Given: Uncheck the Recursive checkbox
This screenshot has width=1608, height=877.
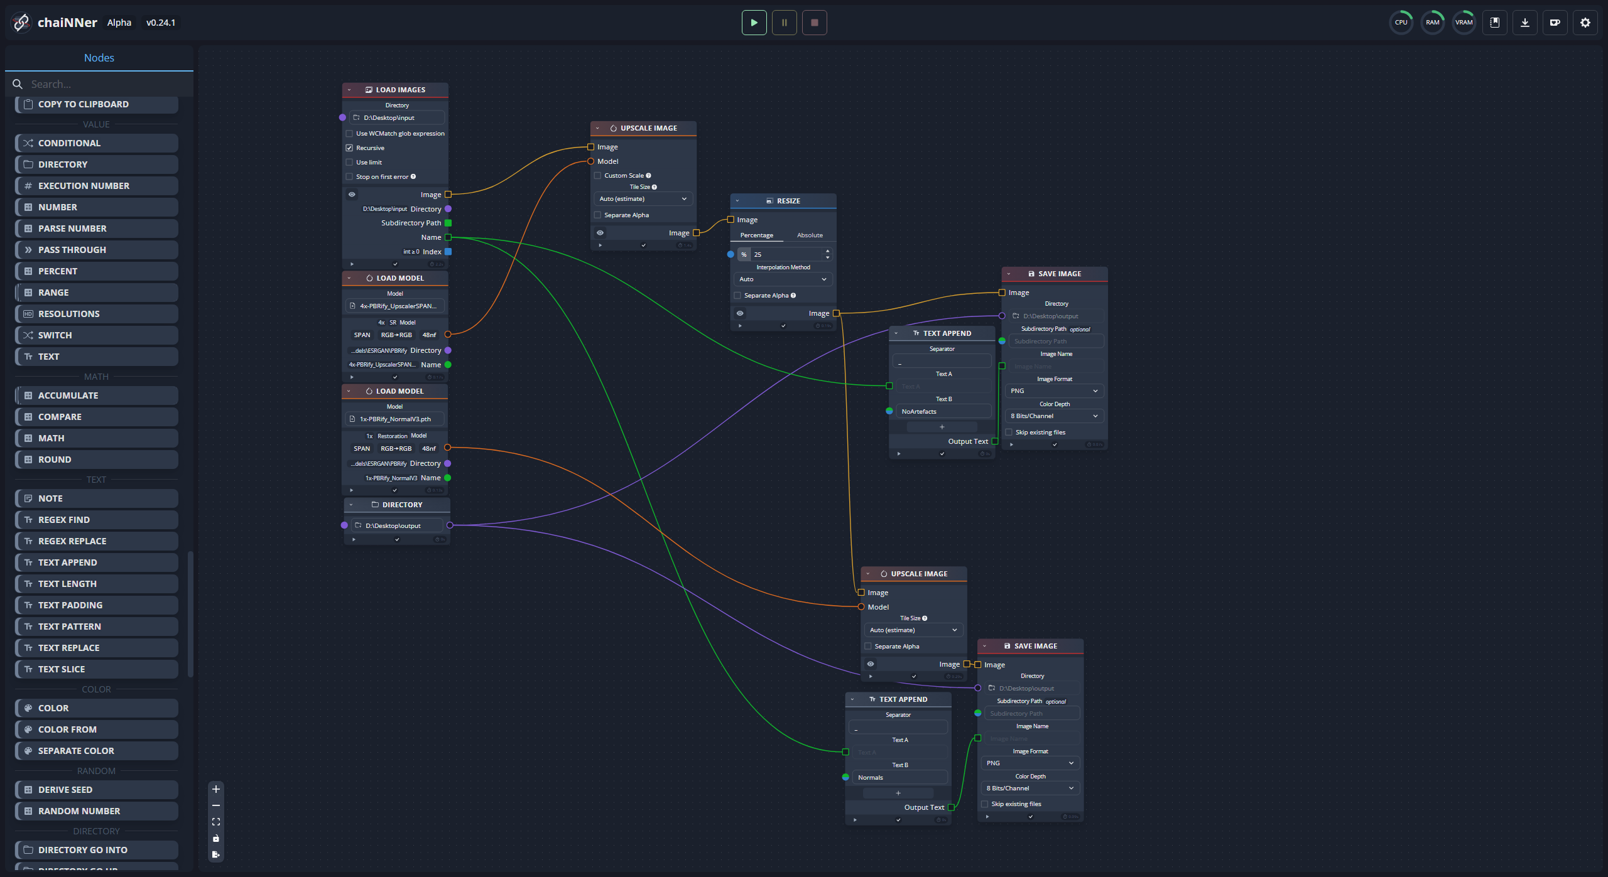Looking at the screenshot, I should click(x=349, y=148).
